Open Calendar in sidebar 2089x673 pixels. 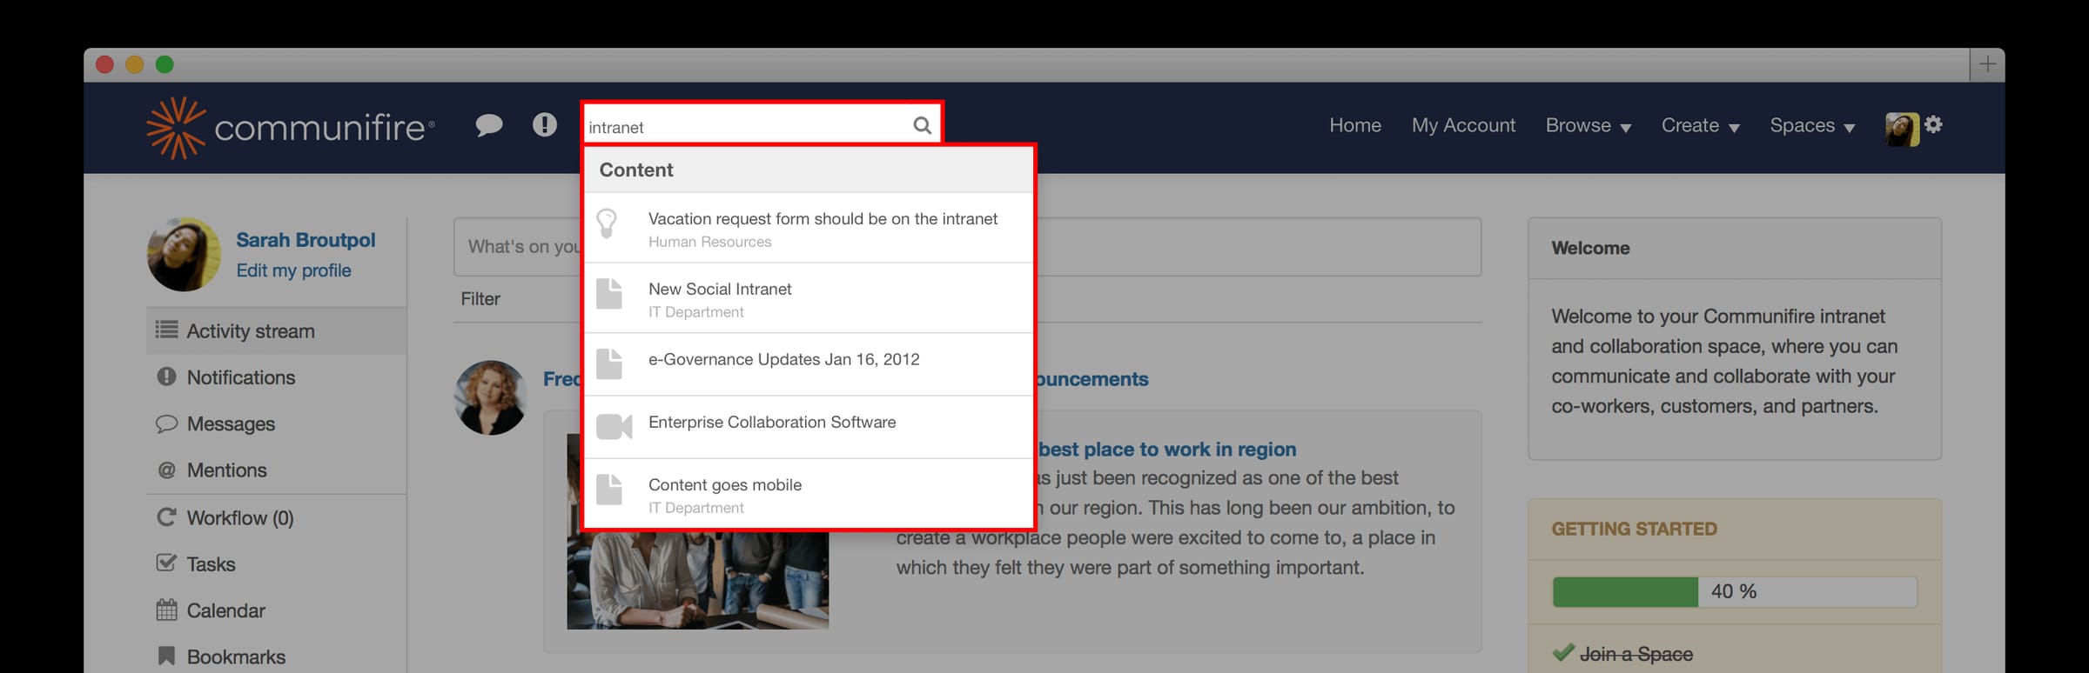click(x=276, y=610)
